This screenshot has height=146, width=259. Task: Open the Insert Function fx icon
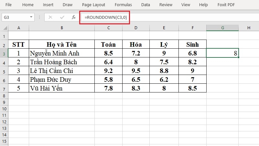coord(73,17)
